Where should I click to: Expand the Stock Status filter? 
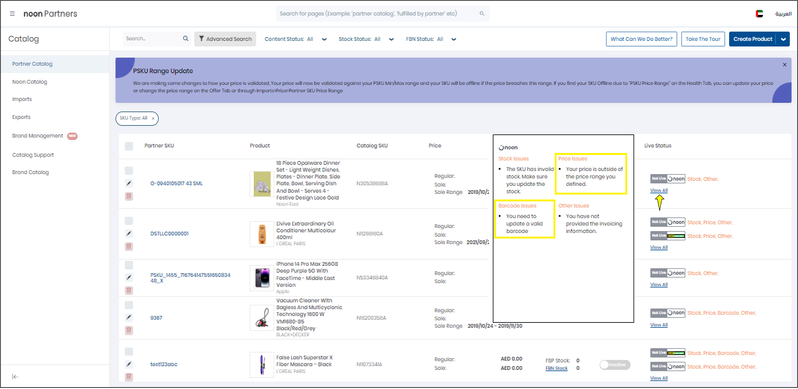coord(391,38)
